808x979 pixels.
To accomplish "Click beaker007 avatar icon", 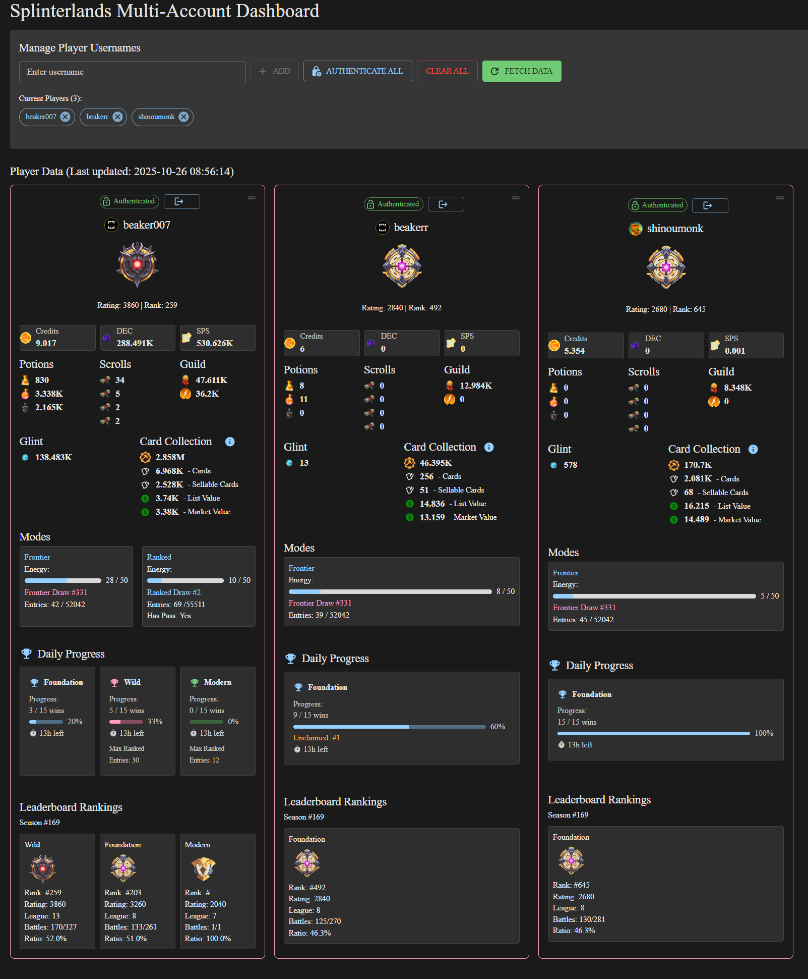I will 111,225.
